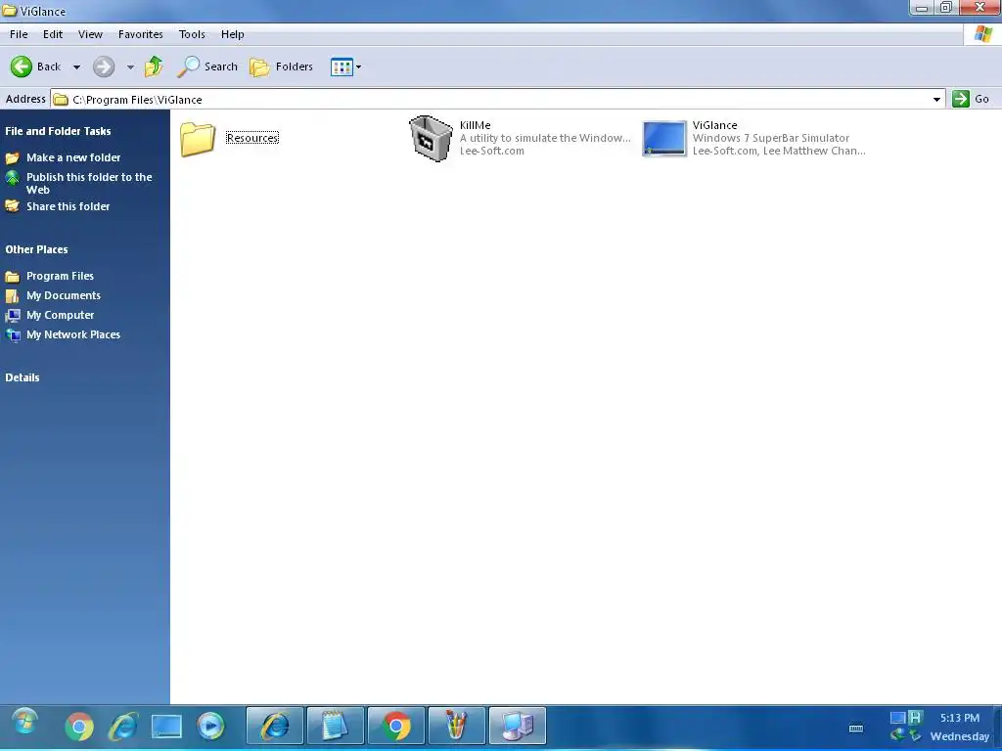Select the Resources folder icon
The image size is (1002, 751).
click(x=198, y=139)
